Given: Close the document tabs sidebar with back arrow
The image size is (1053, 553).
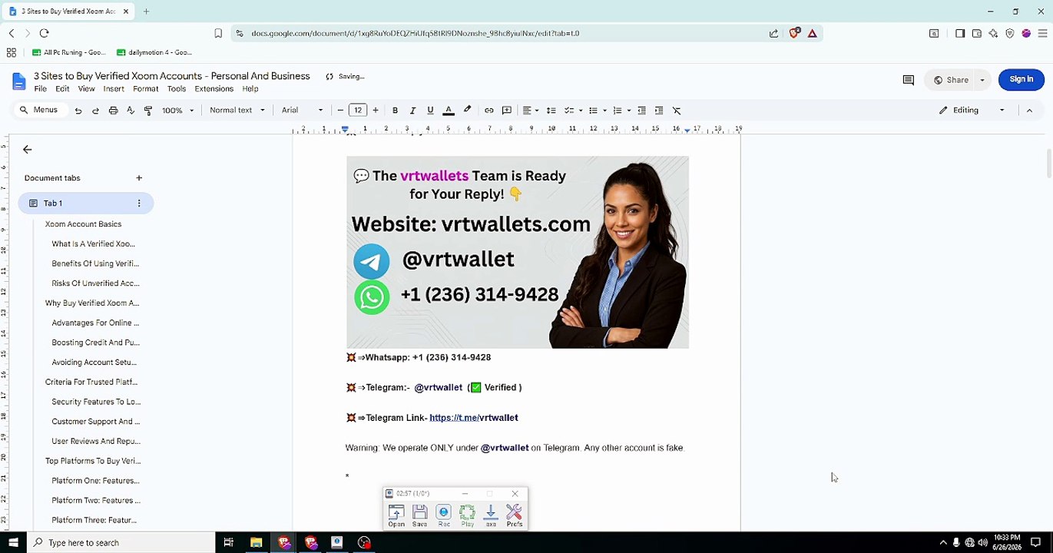Looking at the screenshot, I should click(28, 150).
